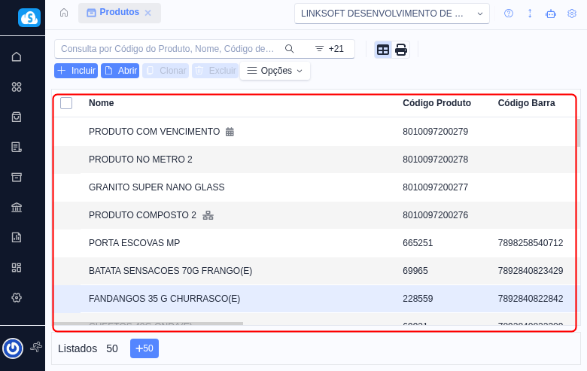Click the magnifier search icon
The height and width of the screenshot is (371, 587).
pos(289,49)
